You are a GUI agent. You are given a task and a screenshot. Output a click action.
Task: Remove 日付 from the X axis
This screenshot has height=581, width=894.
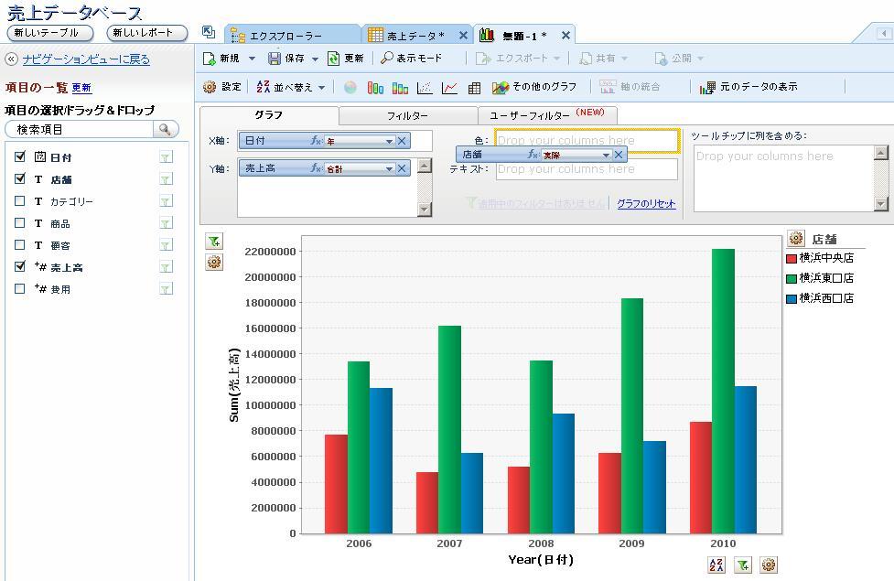(x=402, y=141)
